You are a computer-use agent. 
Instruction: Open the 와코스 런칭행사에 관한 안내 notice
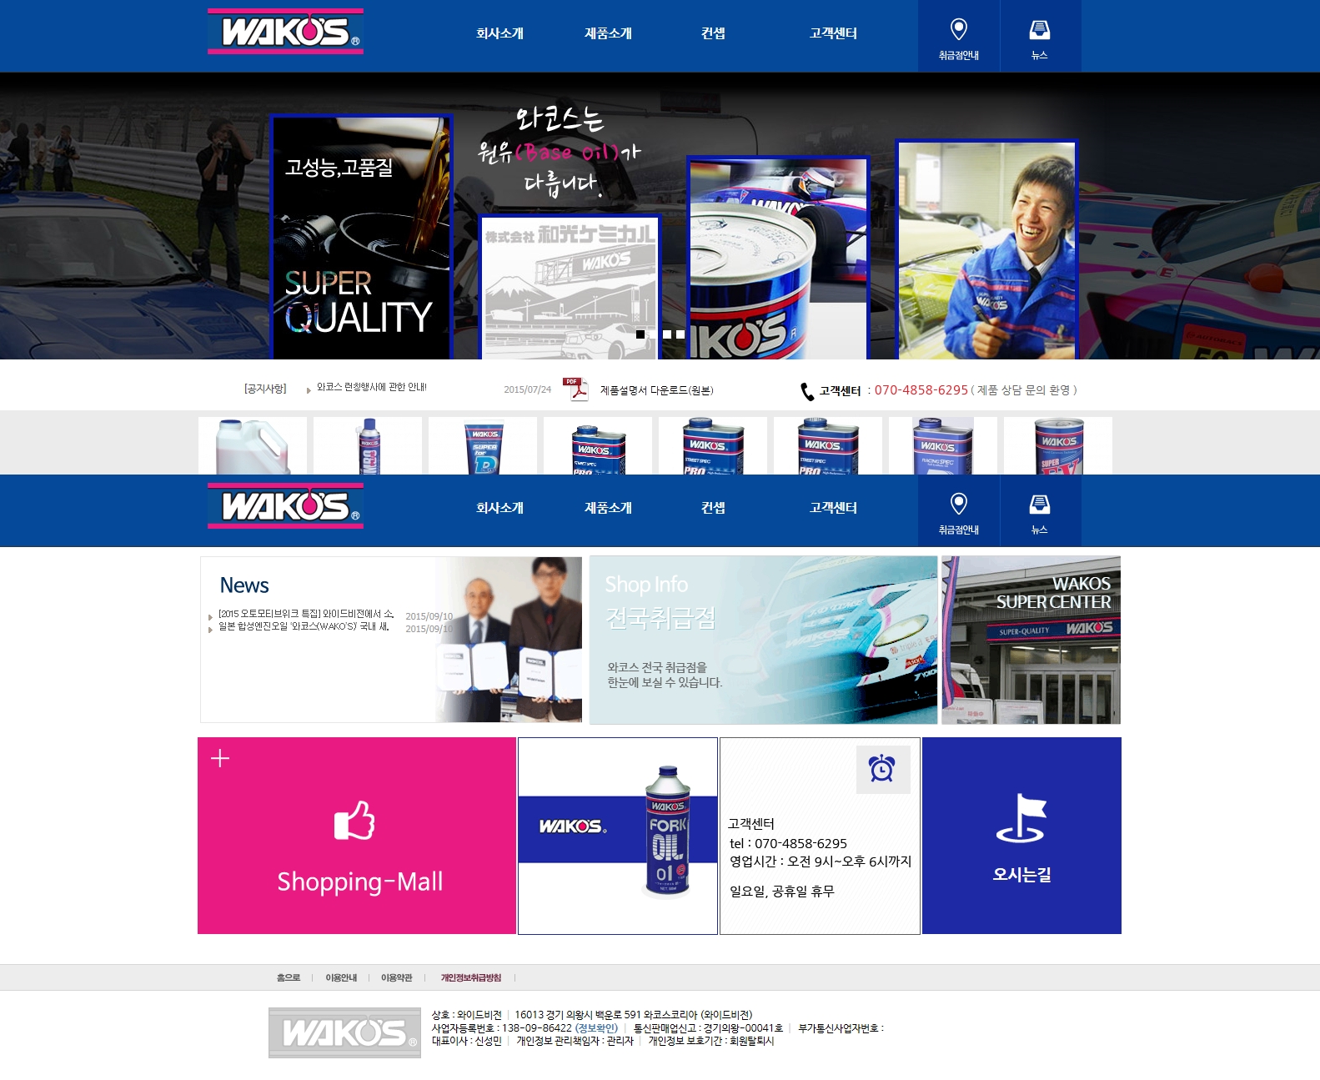(371, 388)
